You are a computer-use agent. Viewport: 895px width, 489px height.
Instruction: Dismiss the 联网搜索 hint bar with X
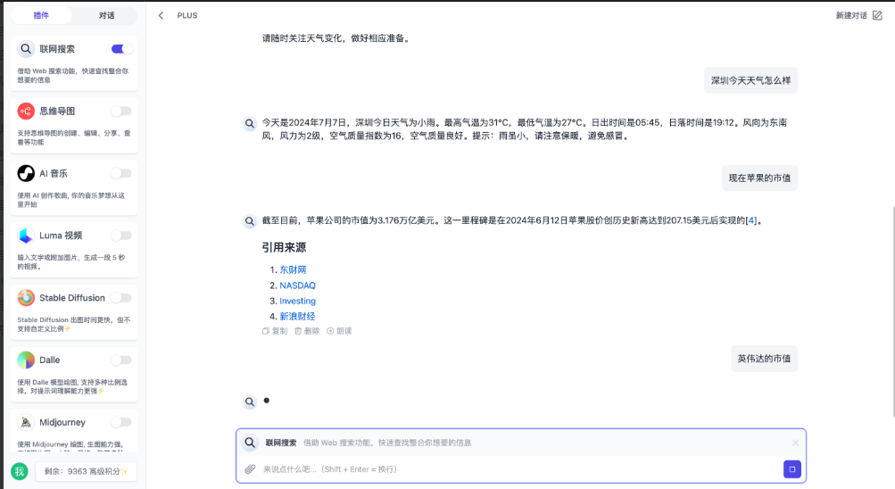click(x=795, y=443)
